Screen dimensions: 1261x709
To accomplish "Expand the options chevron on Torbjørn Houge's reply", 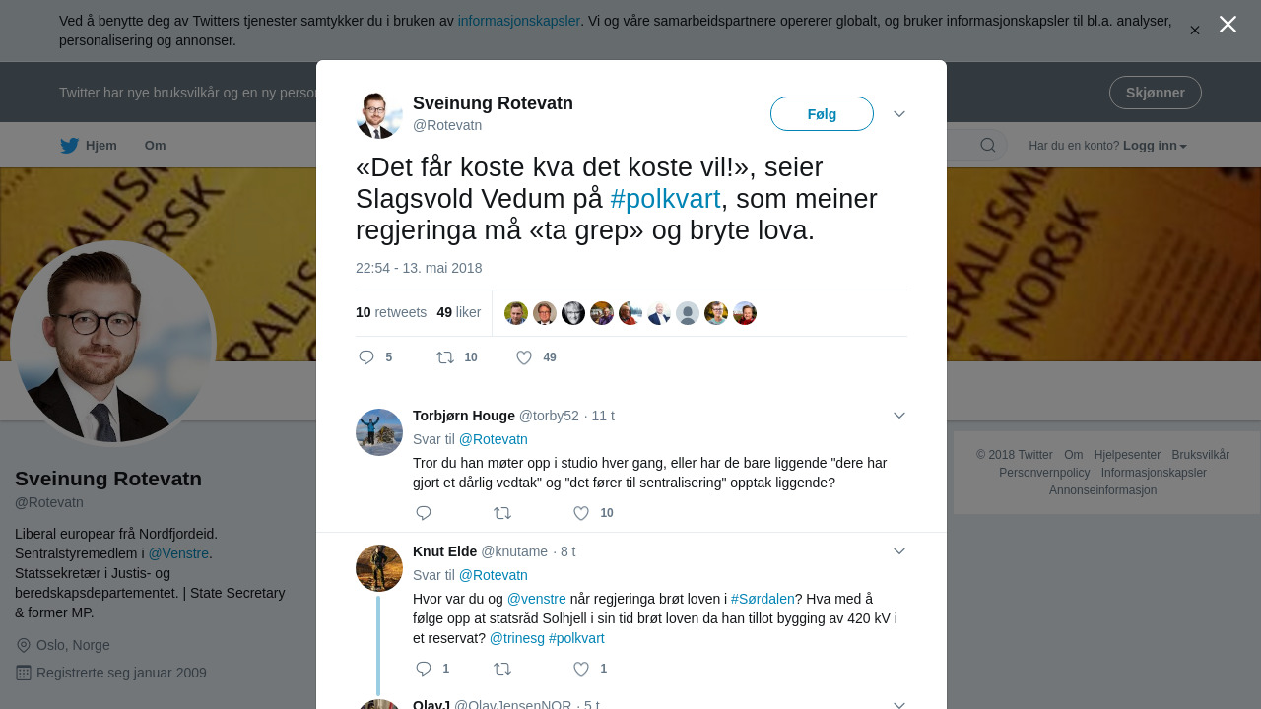I will tap(899, 416).
